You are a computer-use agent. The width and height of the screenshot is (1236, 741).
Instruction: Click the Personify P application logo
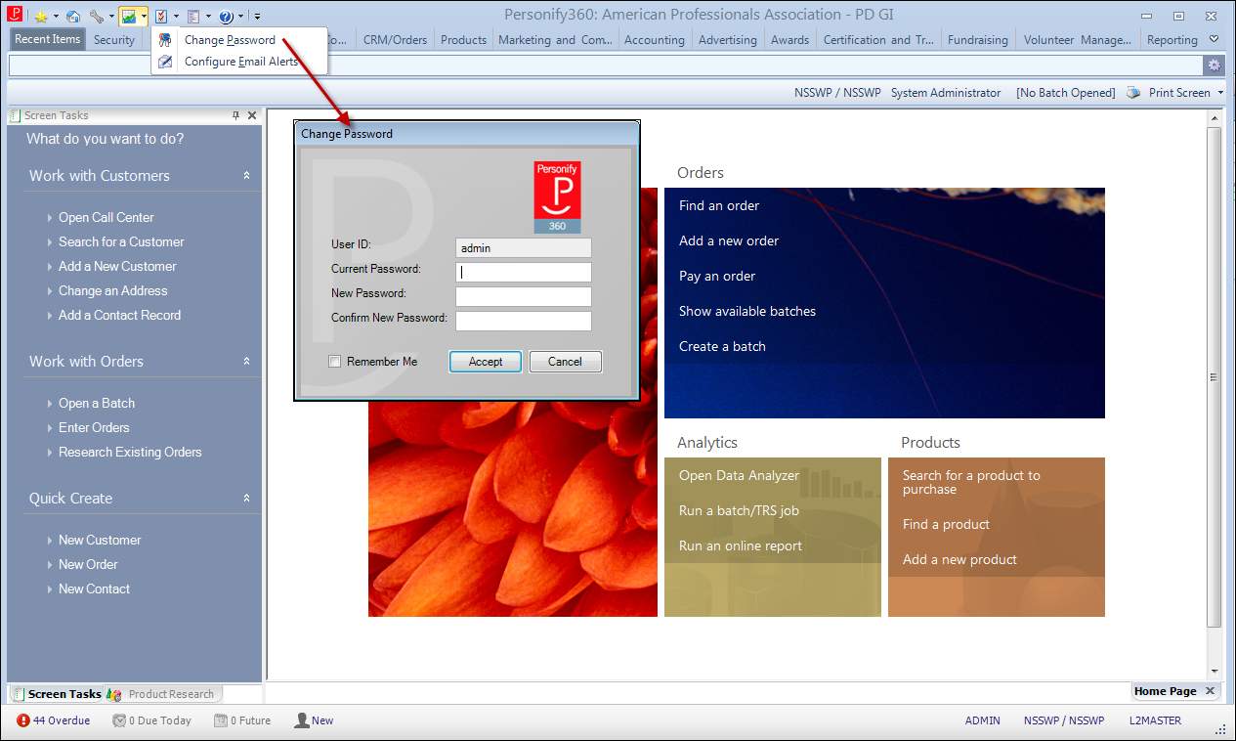[15, 15]
